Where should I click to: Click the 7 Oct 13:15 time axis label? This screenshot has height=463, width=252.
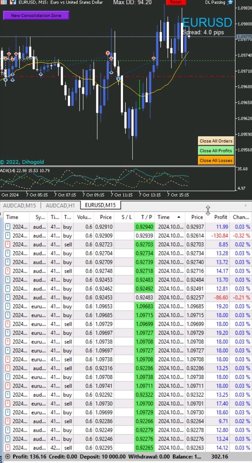point(150,195)
